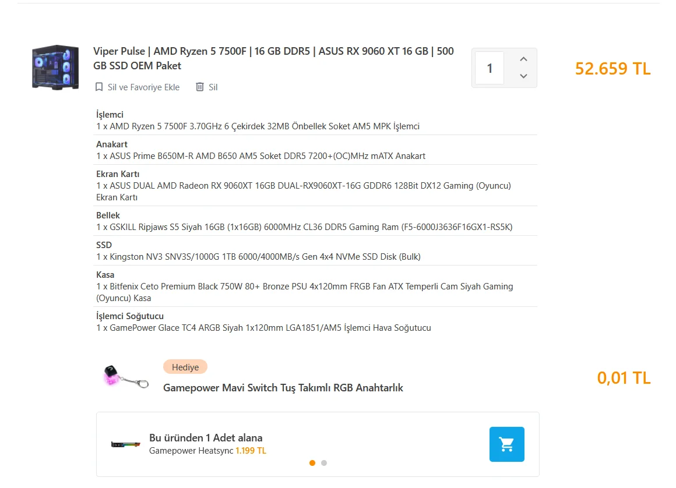Image resolution: width=676 pixels, height=488 pixels.
Task: Click the 0,01 TL gift price
Action: tap(624, 378)
